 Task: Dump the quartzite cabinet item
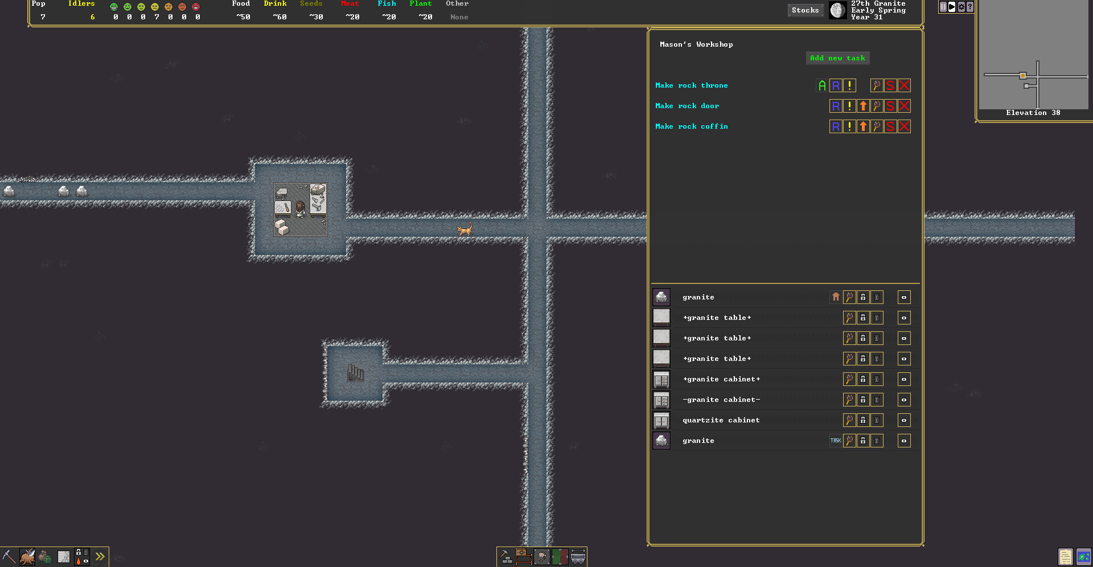877,420
